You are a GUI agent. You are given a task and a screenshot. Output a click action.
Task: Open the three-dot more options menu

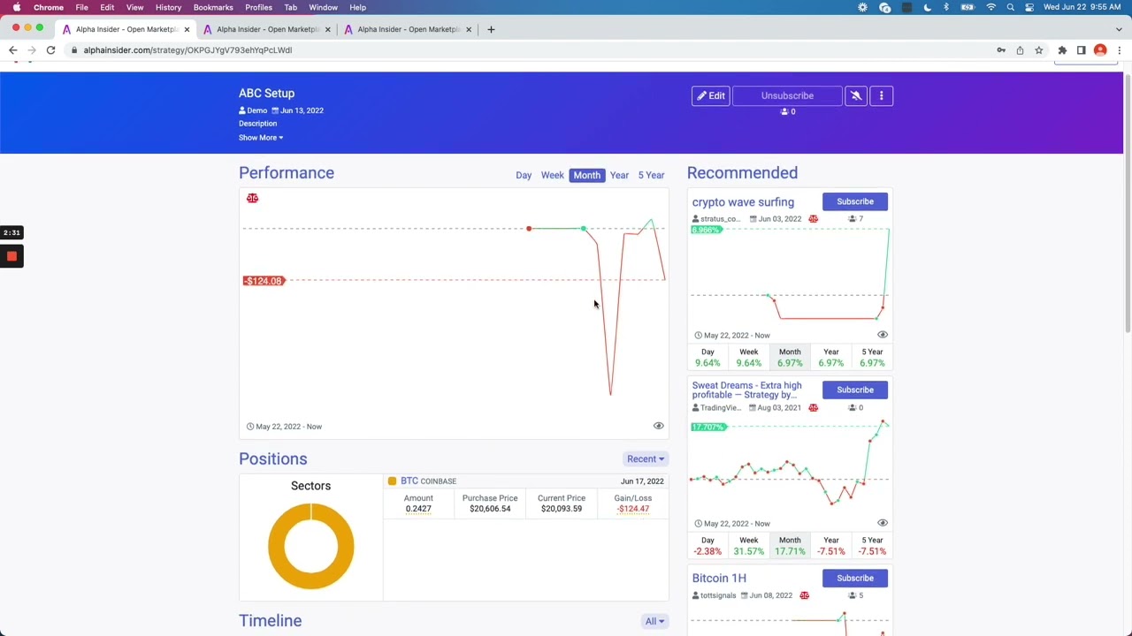coord(881,95)
